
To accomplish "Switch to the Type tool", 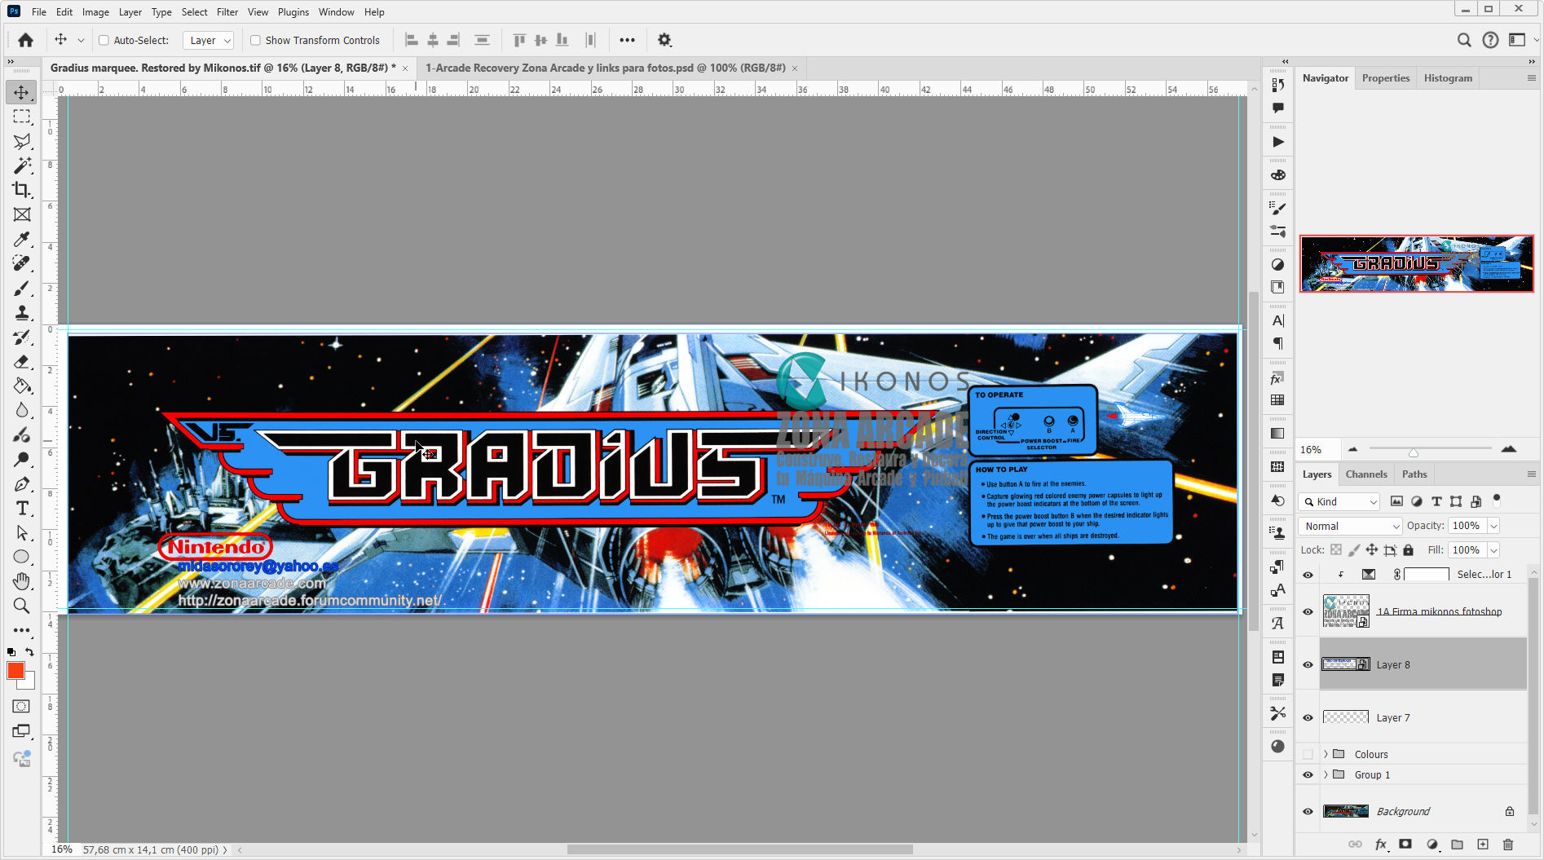I will (x=22, y=508).
